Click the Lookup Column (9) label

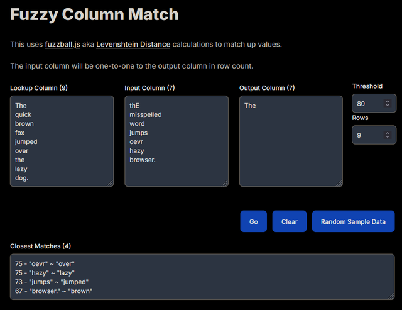39,88
